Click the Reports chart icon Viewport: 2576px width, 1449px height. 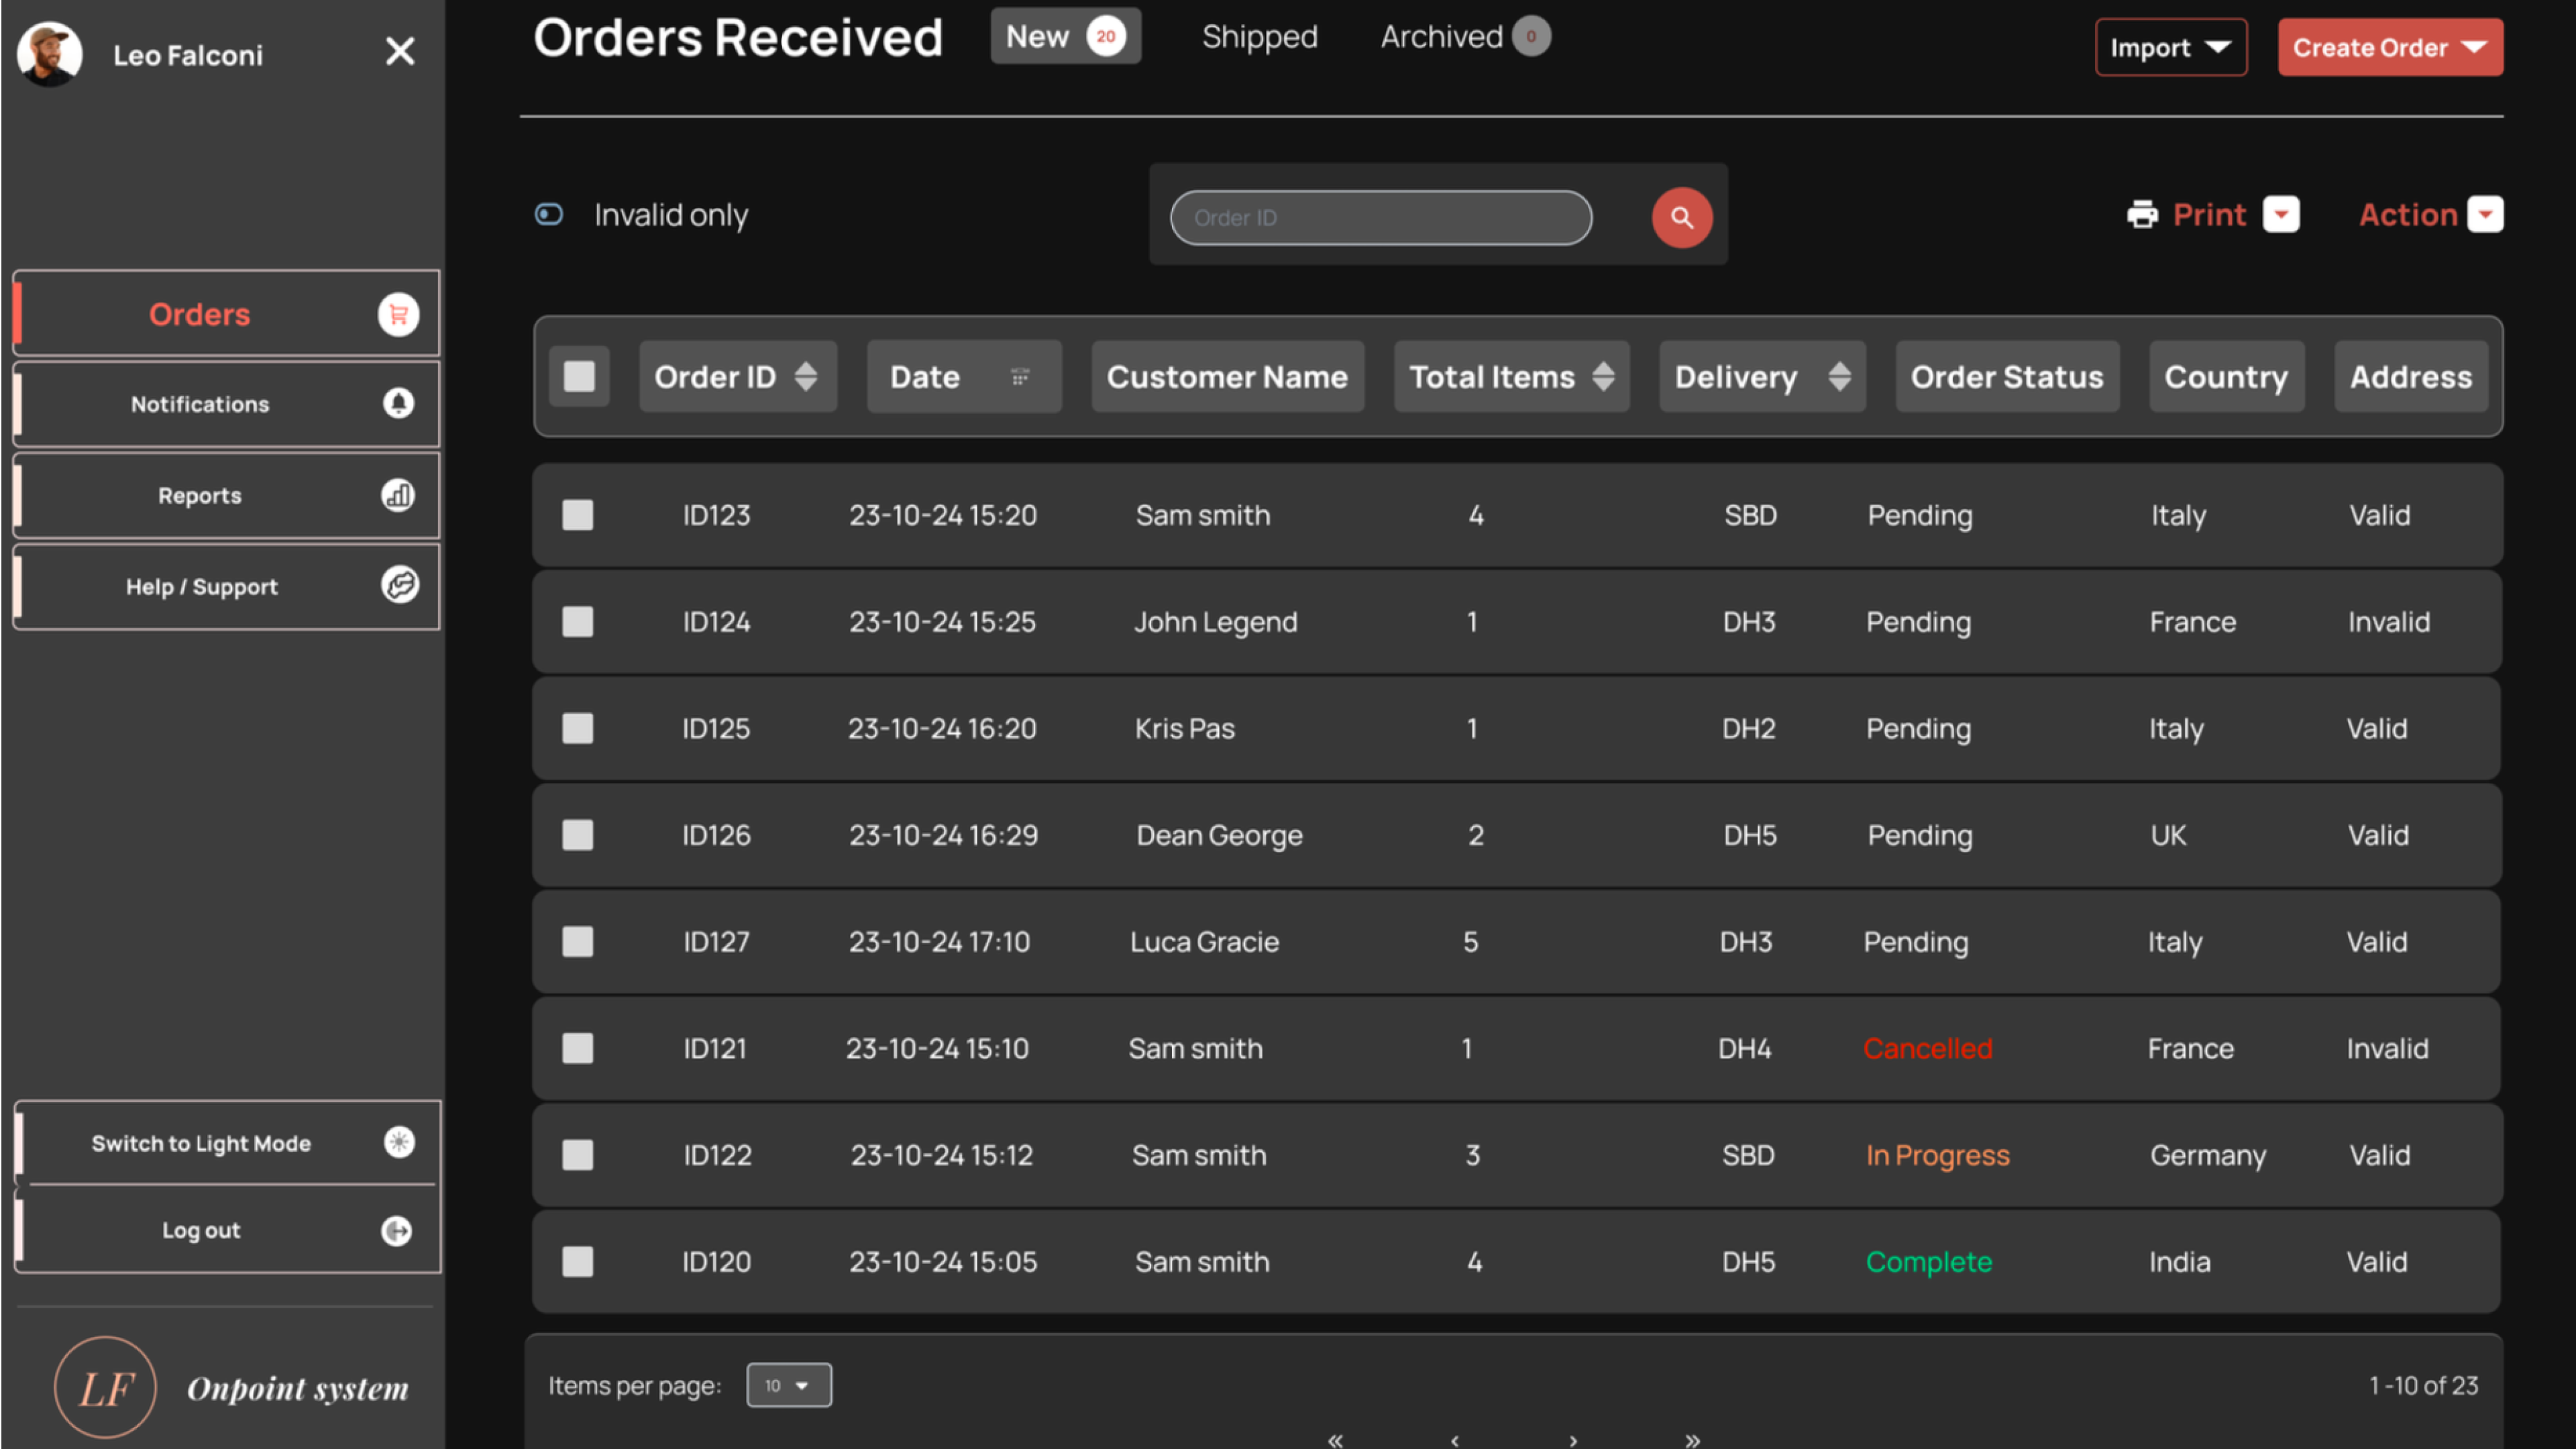398,495
